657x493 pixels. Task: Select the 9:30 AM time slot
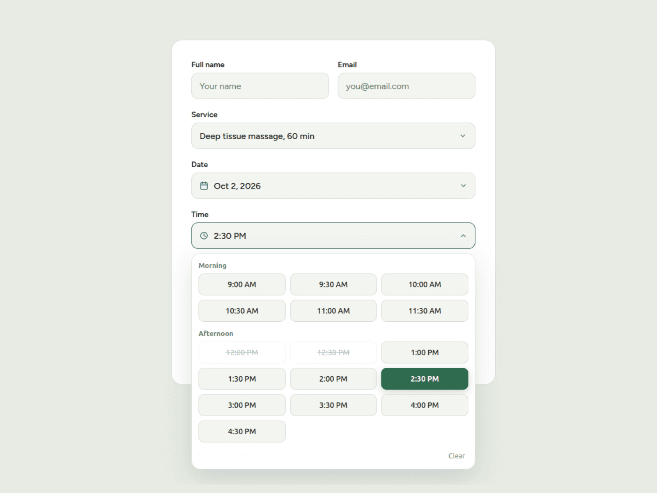click(x=333, y=284)
